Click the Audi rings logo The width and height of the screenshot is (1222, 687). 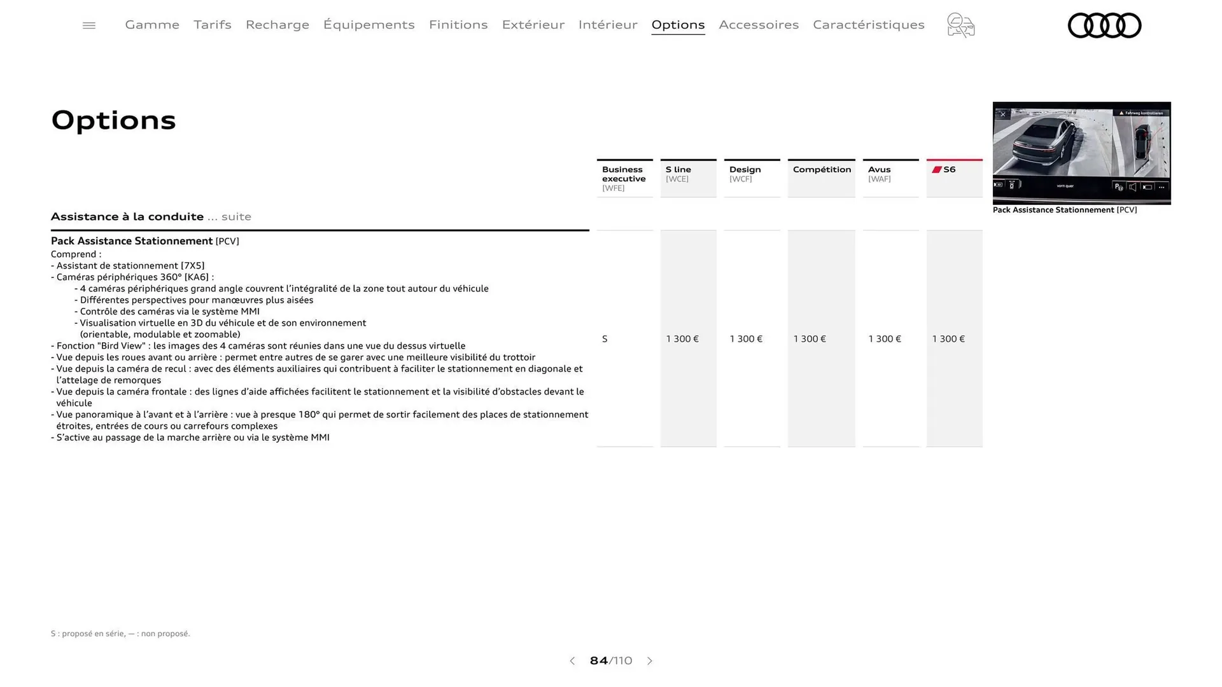1105,25
